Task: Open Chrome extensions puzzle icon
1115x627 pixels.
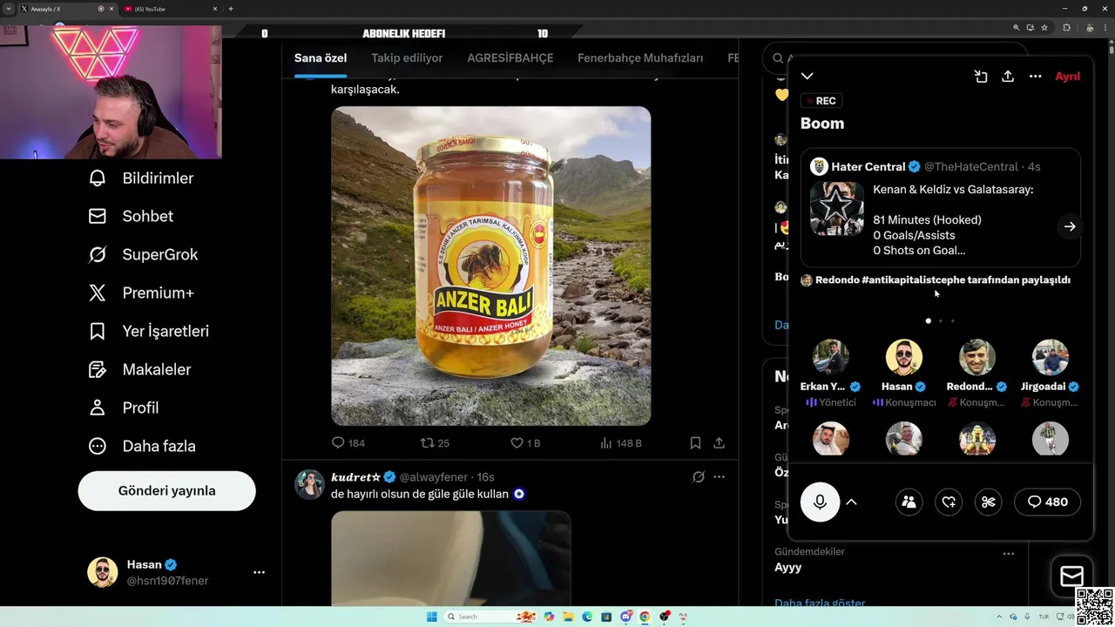Action: 1066,28
